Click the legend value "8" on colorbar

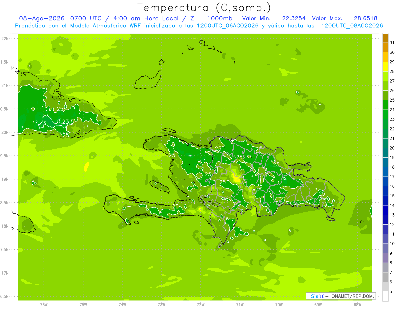click(x=391, y=263)
